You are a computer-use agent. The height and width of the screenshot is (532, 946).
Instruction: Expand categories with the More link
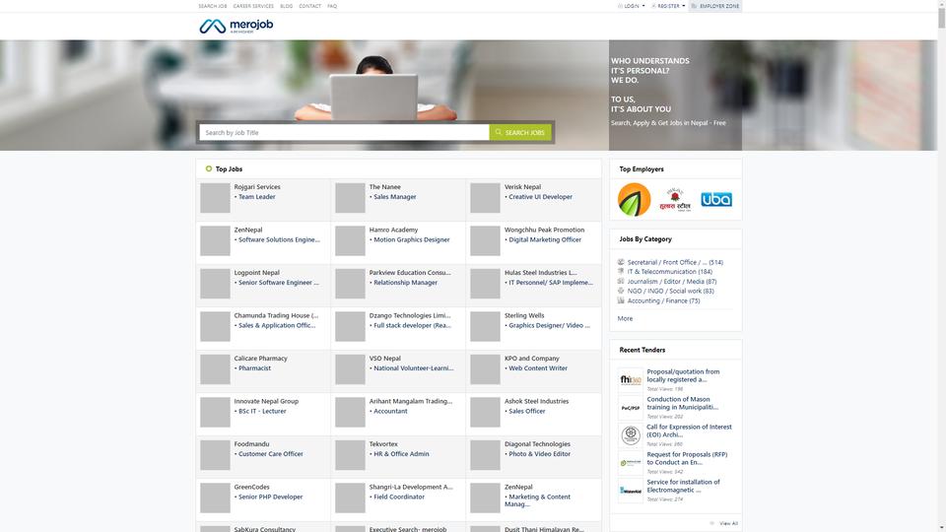click(625, 318)
